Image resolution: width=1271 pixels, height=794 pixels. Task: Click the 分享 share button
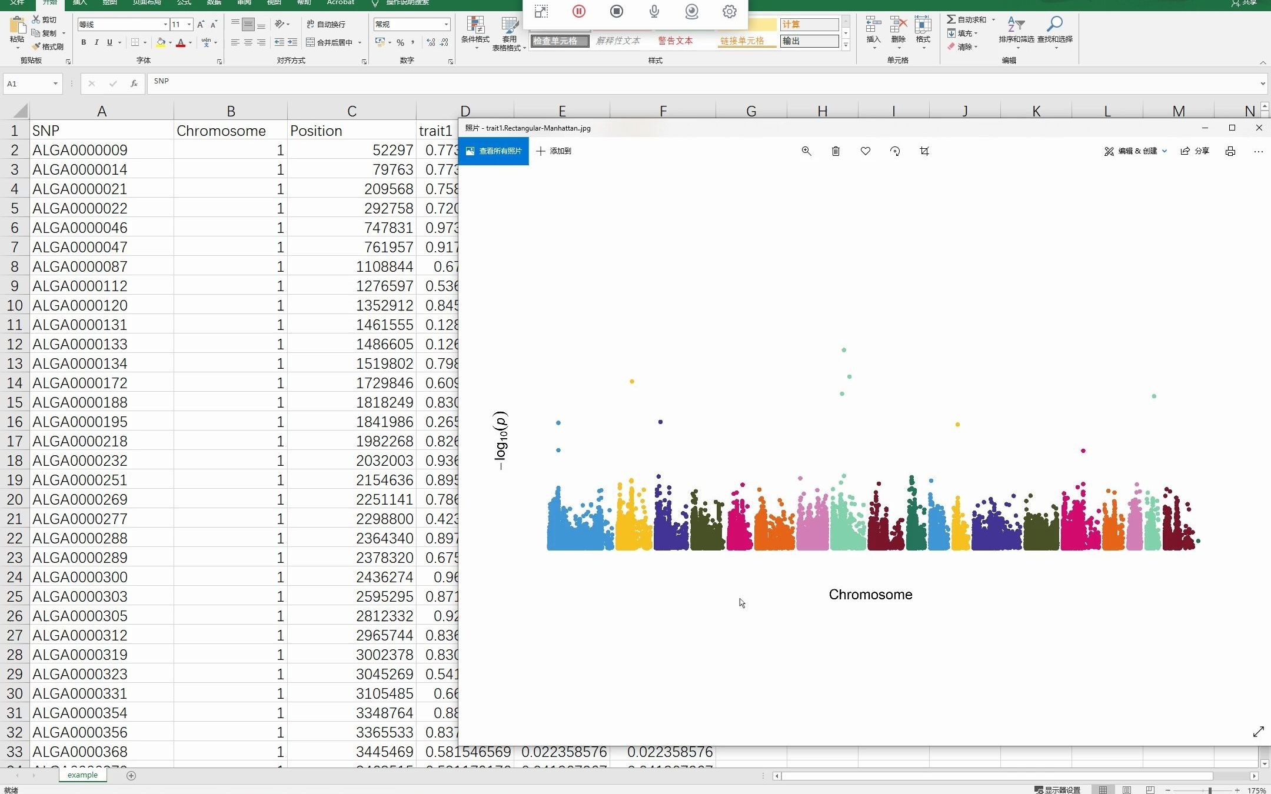[x=1195, y=151]
